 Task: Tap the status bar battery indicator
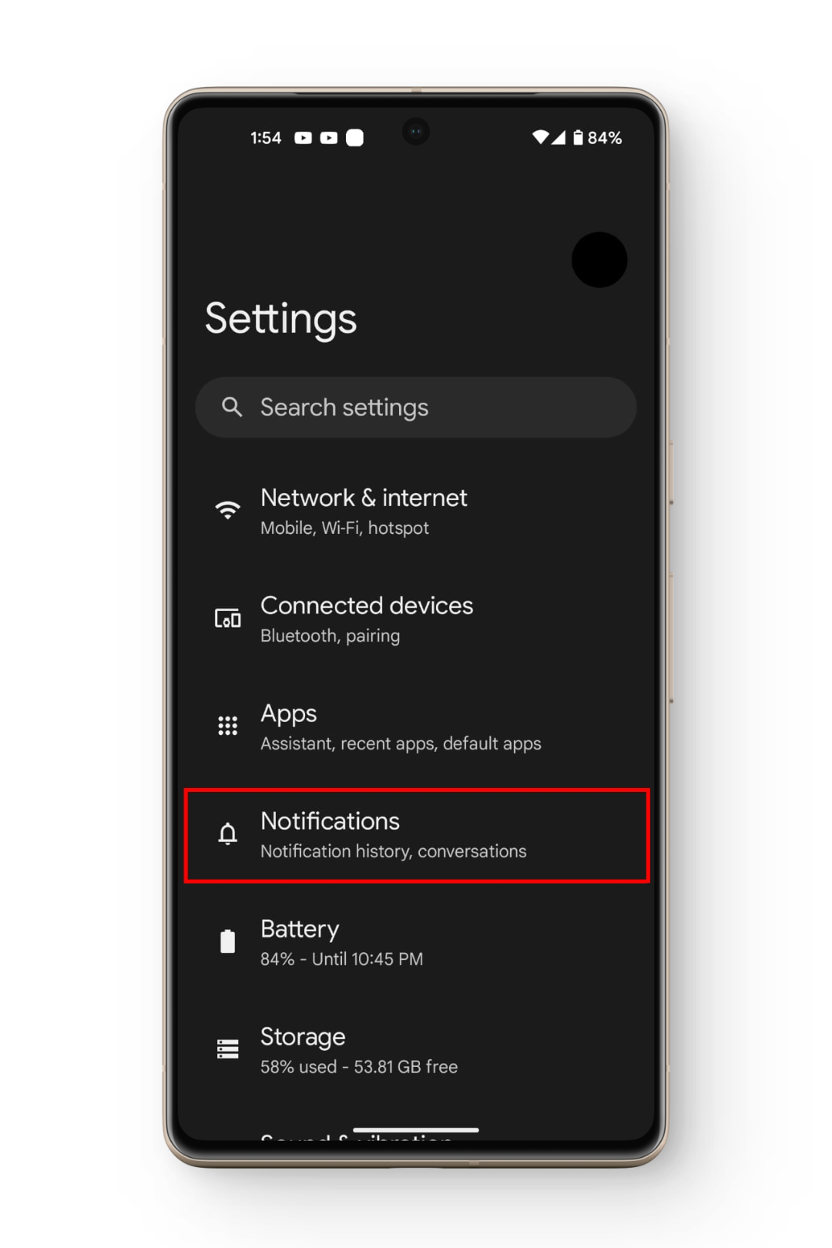click(x=578, y=138)
